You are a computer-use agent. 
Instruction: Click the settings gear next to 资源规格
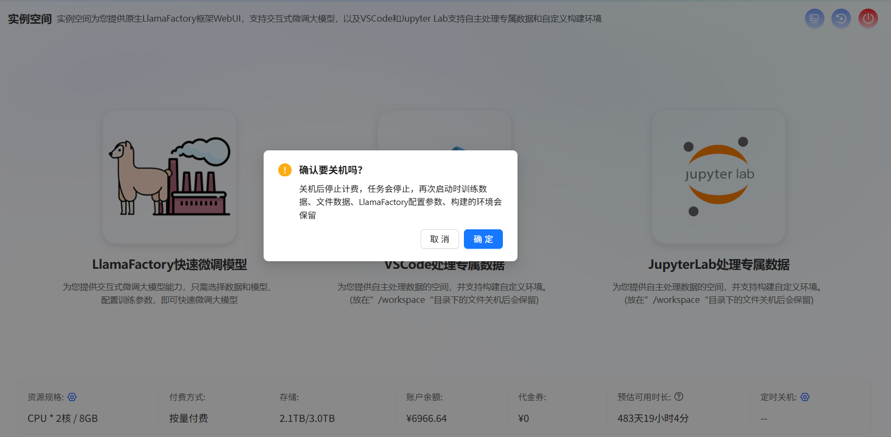tap(72, 397)
